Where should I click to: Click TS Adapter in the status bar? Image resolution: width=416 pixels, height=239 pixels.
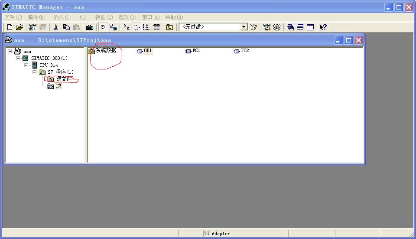click(217, 233)
